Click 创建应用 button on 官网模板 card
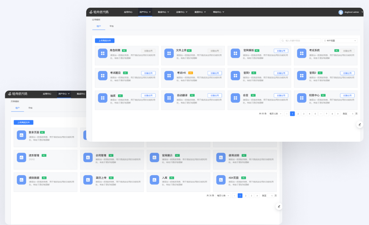369x225 pixels. click(x=281, y=51)
